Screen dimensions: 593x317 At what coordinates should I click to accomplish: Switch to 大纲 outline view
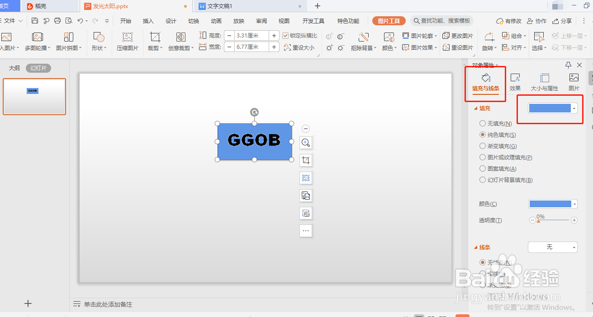14,68
